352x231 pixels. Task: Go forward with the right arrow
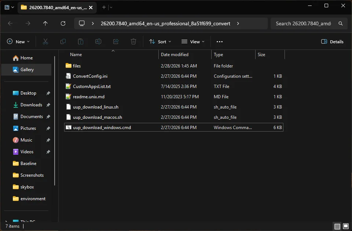point(27,23)
